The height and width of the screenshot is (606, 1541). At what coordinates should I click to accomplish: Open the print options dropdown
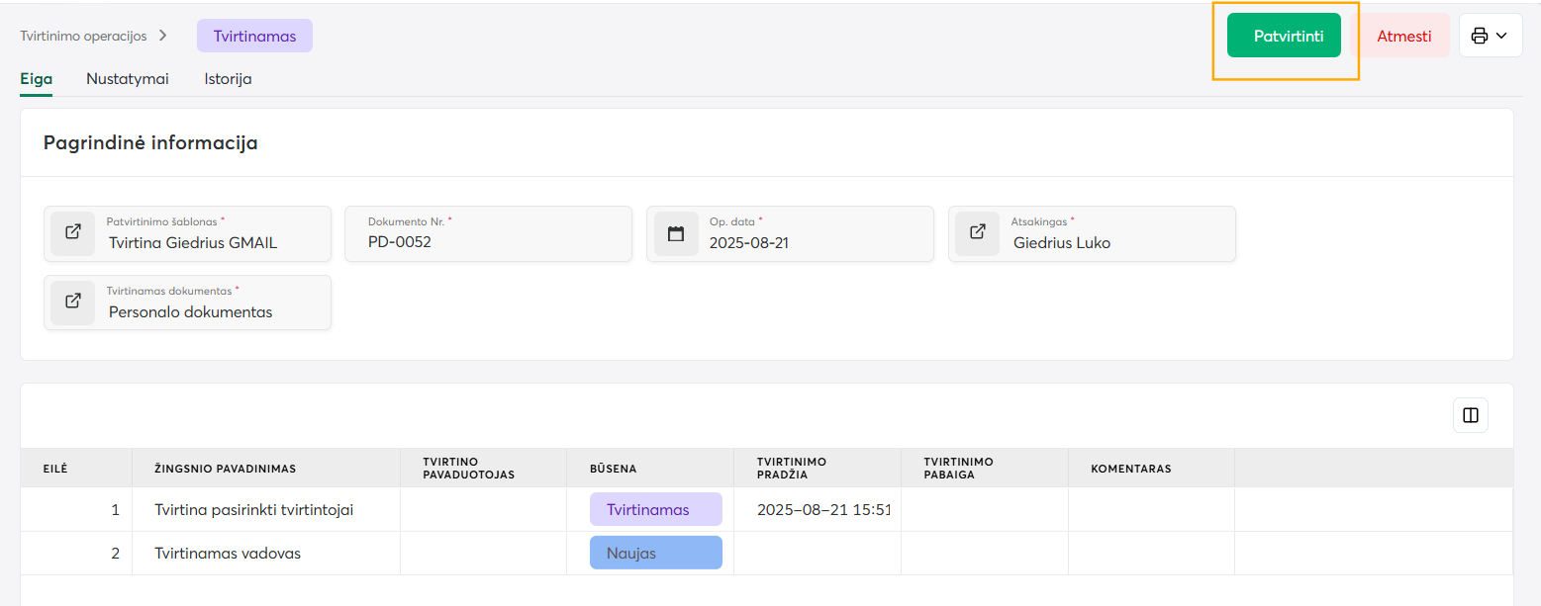pyautogui.click(x=1490, y=36)
